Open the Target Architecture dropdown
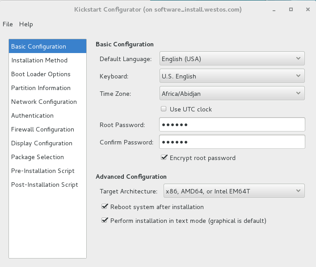Viewport: 316px width, 267px height. (234, 191)
